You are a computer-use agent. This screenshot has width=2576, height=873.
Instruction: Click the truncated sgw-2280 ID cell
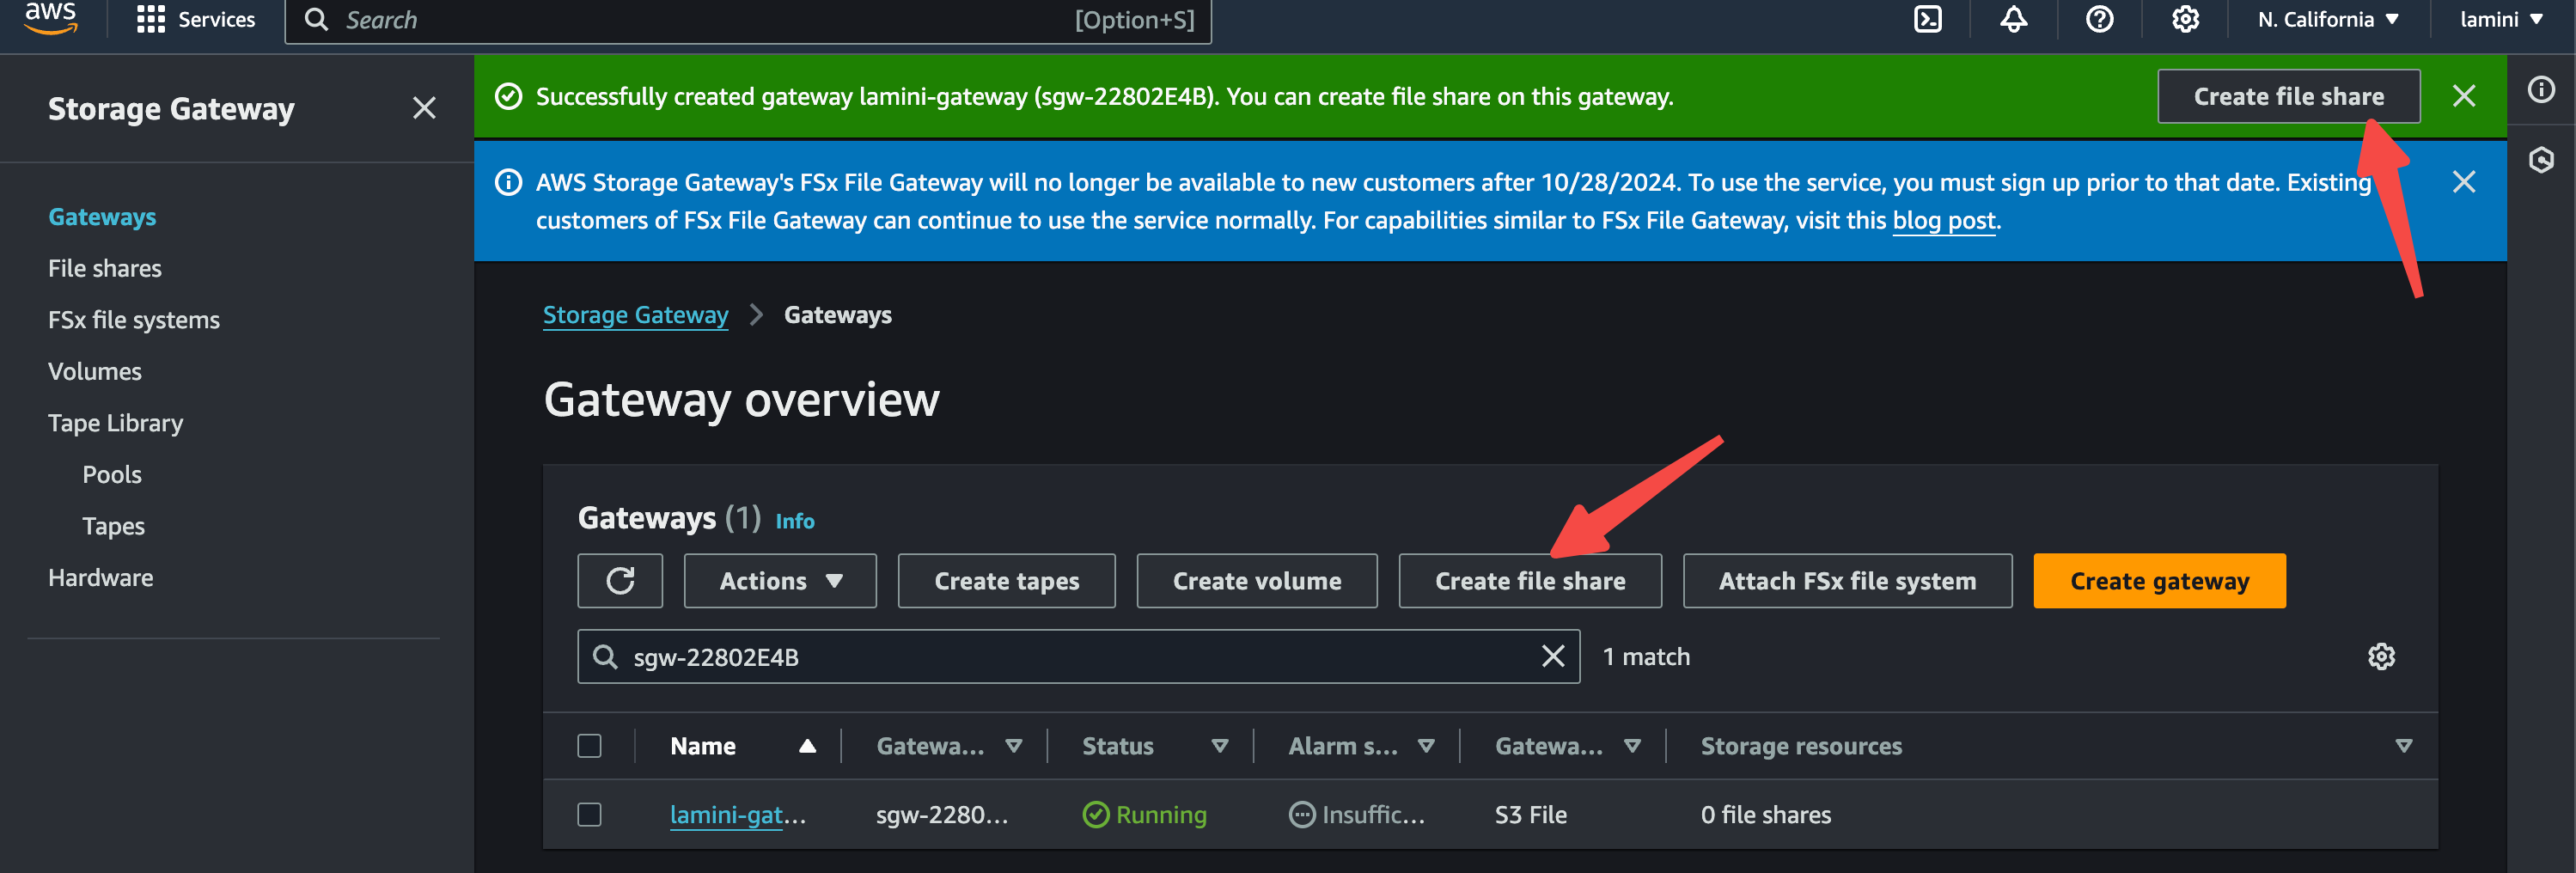tap(941, 815)
